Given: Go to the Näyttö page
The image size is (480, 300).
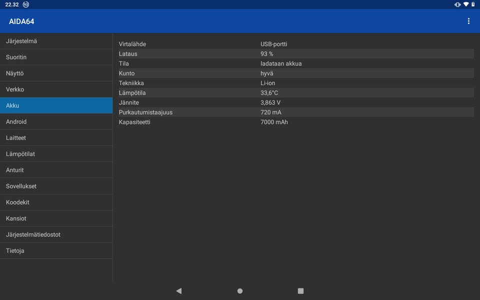Looking at the screenshot, I should [56, 73].
